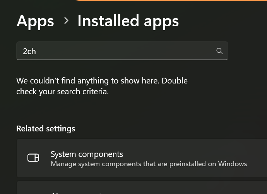Select the word "Windows" in components description
The height and width of the screenshot is (194, 267).
tap(232, 164)
